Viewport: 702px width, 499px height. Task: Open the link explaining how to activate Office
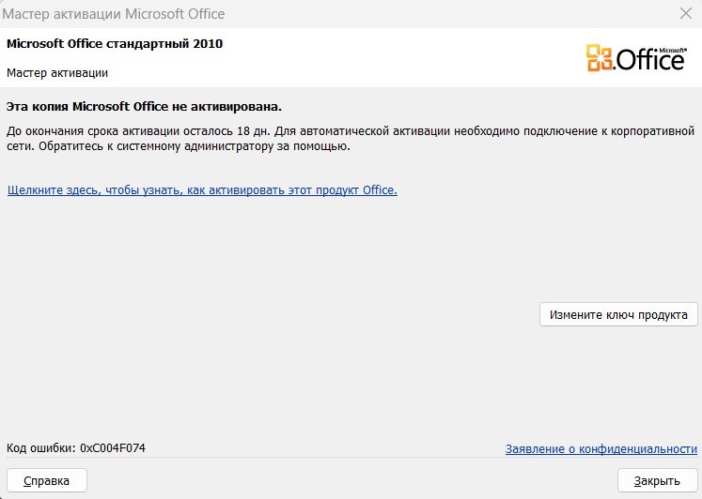(202, 189)
